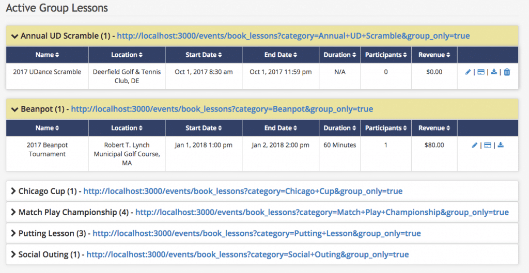Open the Chicago Cup booking link
Screen dimensions: 529x273
coord(243,191)
